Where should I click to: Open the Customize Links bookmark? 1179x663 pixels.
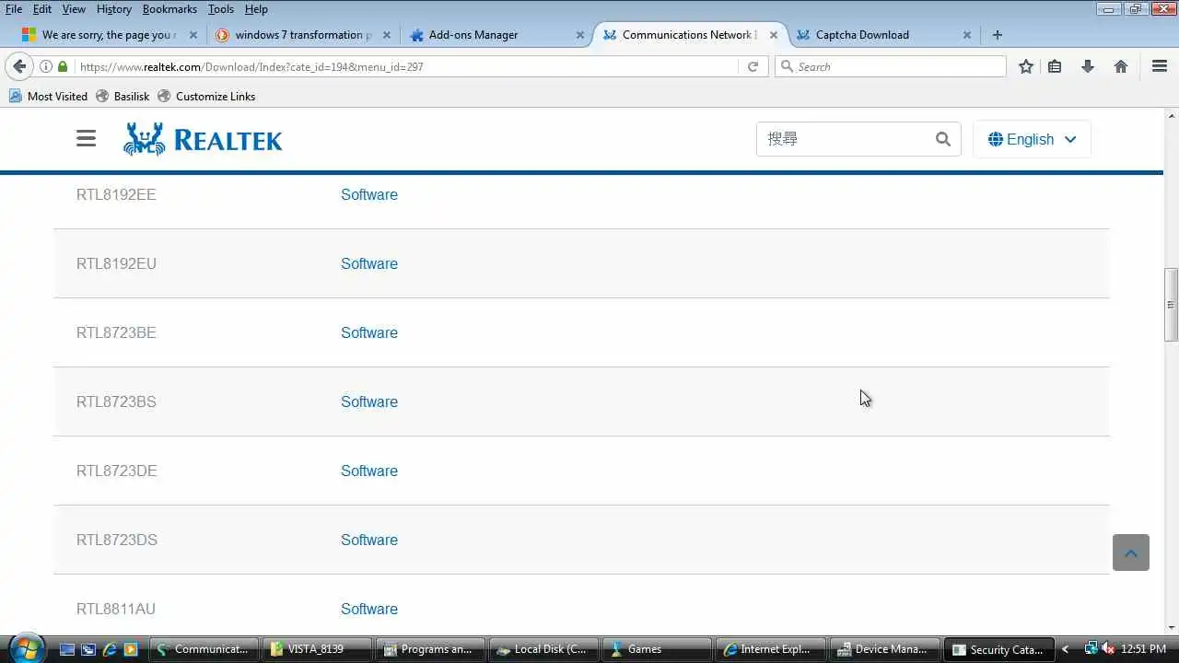click(x=206, y=96)
